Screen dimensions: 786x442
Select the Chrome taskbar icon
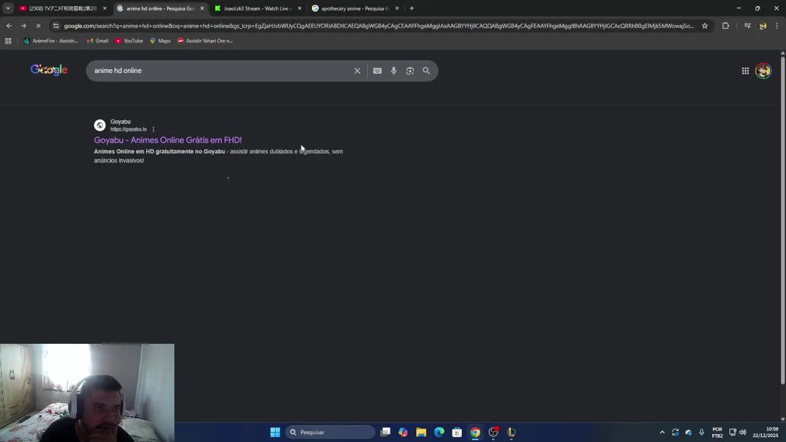[475, 432]
